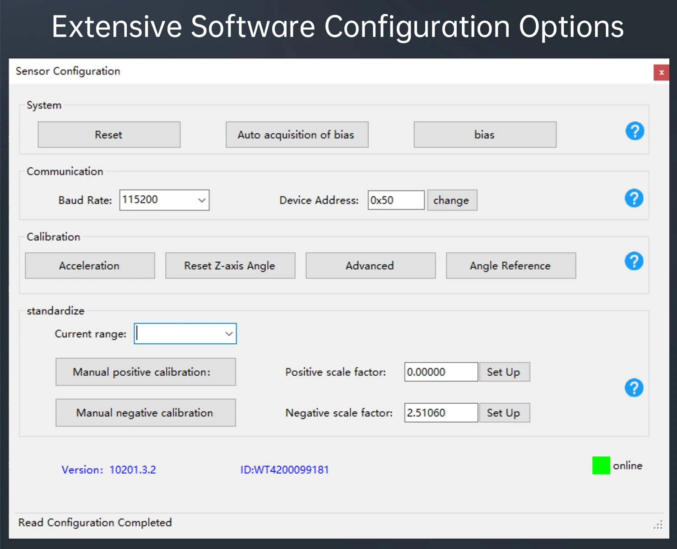Image resolution: width=677 pixels, height=549 pixels.
Task: Focus the Device Address input field
Action: pos(395,200)
